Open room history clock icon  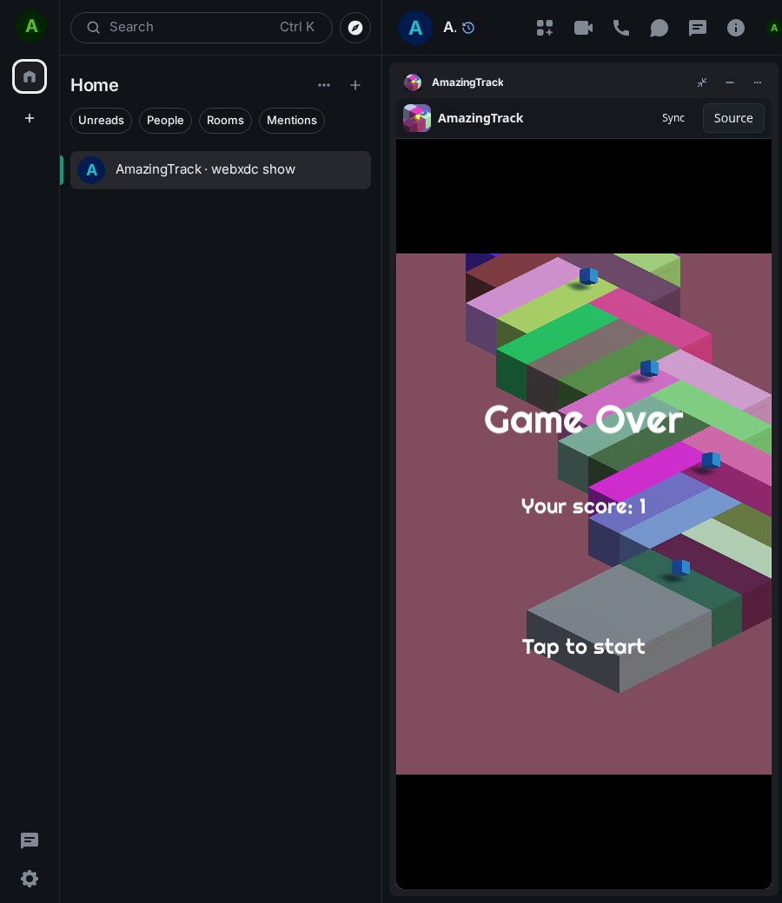[x=468, y=28]
